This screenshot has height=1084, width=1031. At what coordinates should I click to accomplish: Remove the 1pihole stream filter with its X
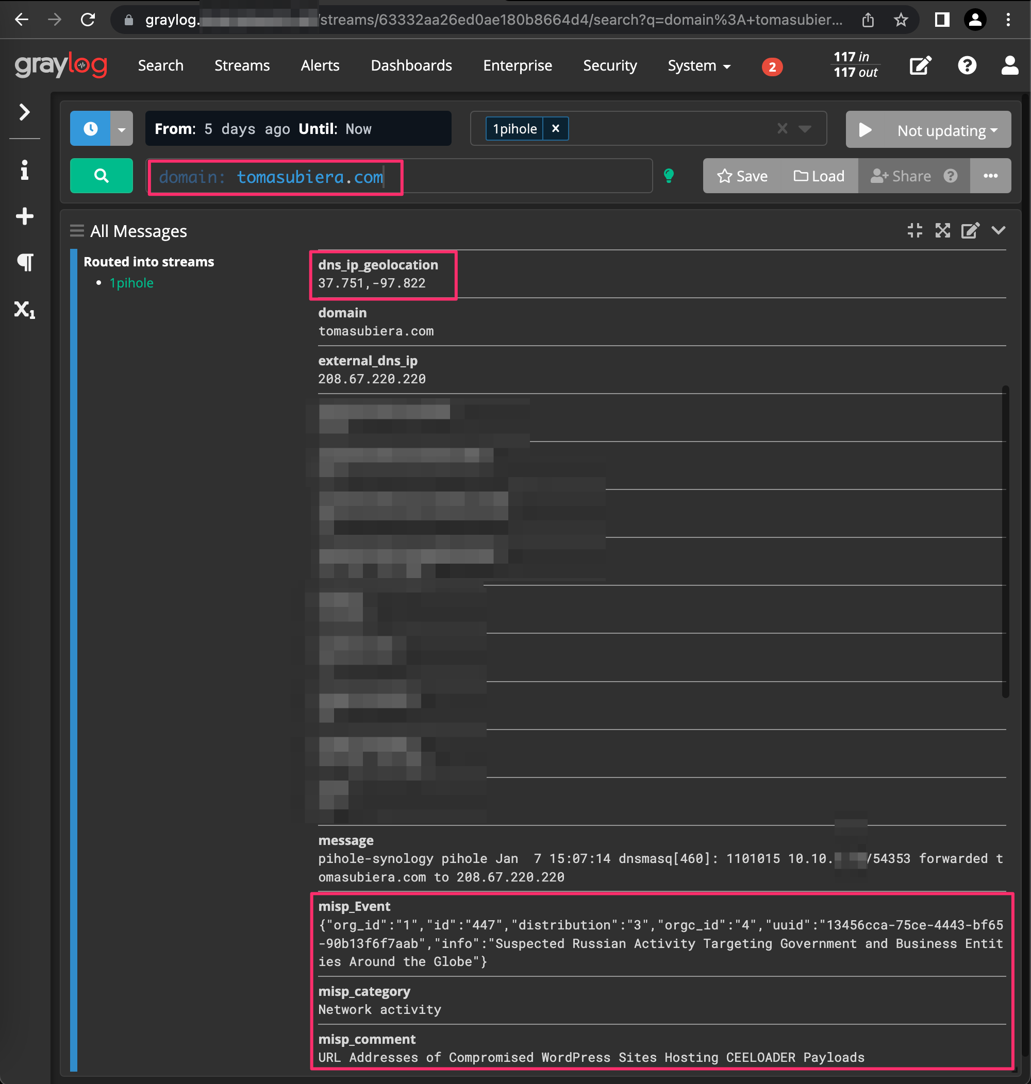pos(556,128)
